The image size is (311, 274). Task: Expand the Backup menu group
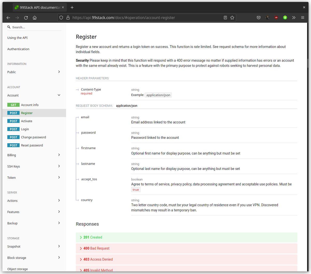pyautogui.click(x=34, y=223)
